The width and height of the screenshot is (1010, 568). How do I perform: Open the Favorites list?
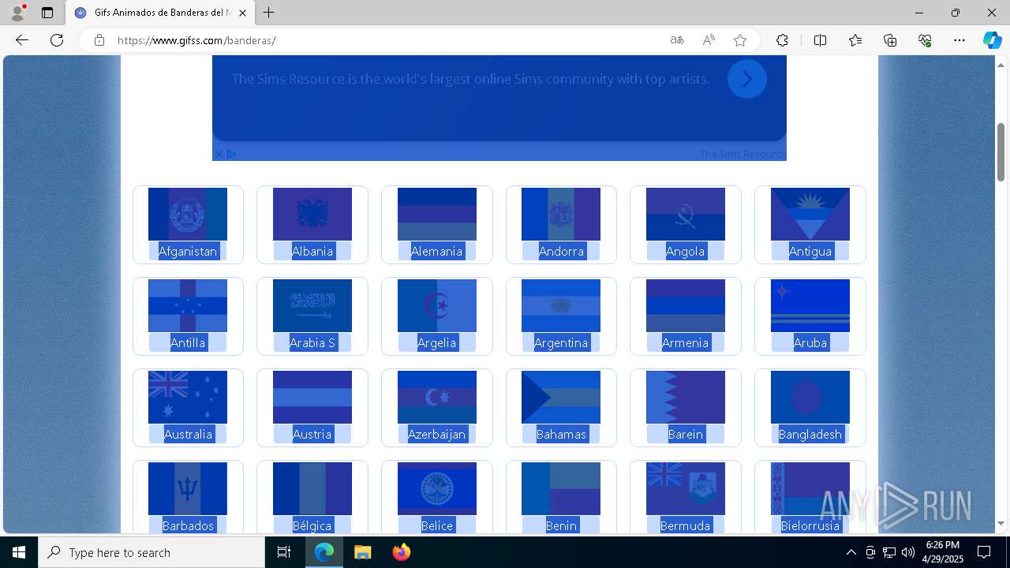(855, 40)
